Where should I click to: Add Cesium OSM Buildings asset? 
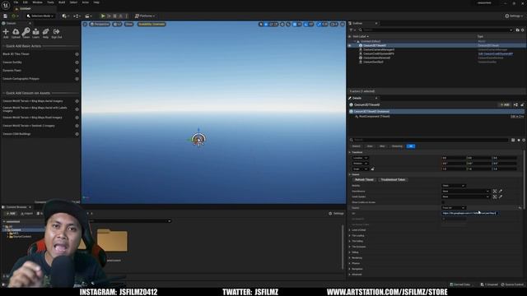pos(77,134)
